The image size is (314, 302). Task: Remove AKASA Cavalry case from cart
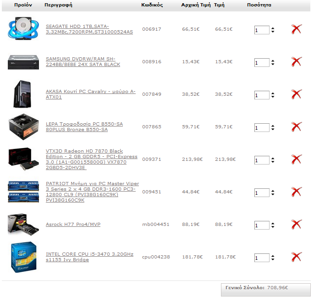297,94
